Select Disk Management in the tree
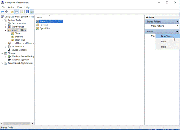This screenshot has width=180, height=130. 20,60
